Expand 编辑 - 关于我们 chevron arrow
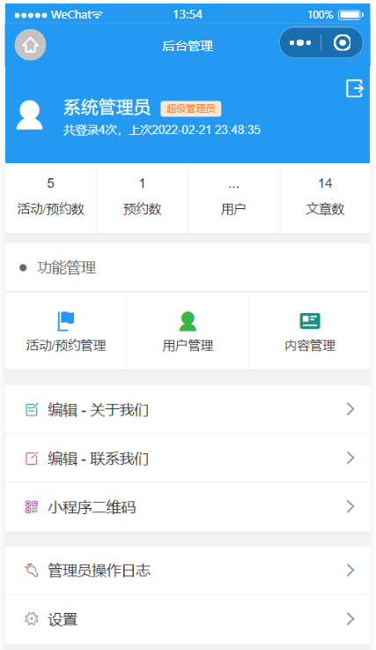This screenshot has height=650, width=376. [350, 409]
